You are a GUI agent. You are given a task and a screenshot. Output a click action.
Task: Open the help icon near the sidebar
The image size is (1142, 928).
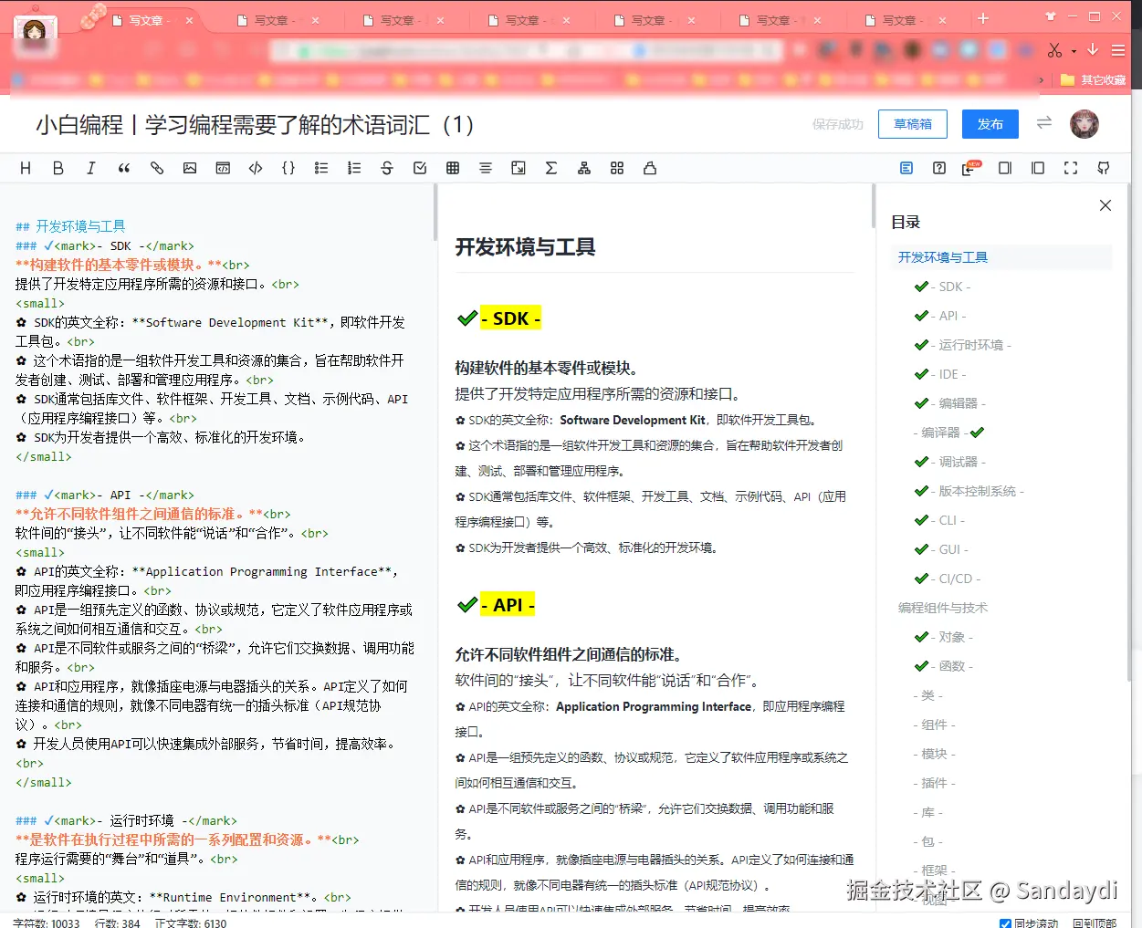pos(938,168)
